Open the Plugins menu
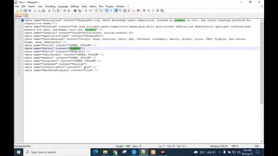 (109, 6)
